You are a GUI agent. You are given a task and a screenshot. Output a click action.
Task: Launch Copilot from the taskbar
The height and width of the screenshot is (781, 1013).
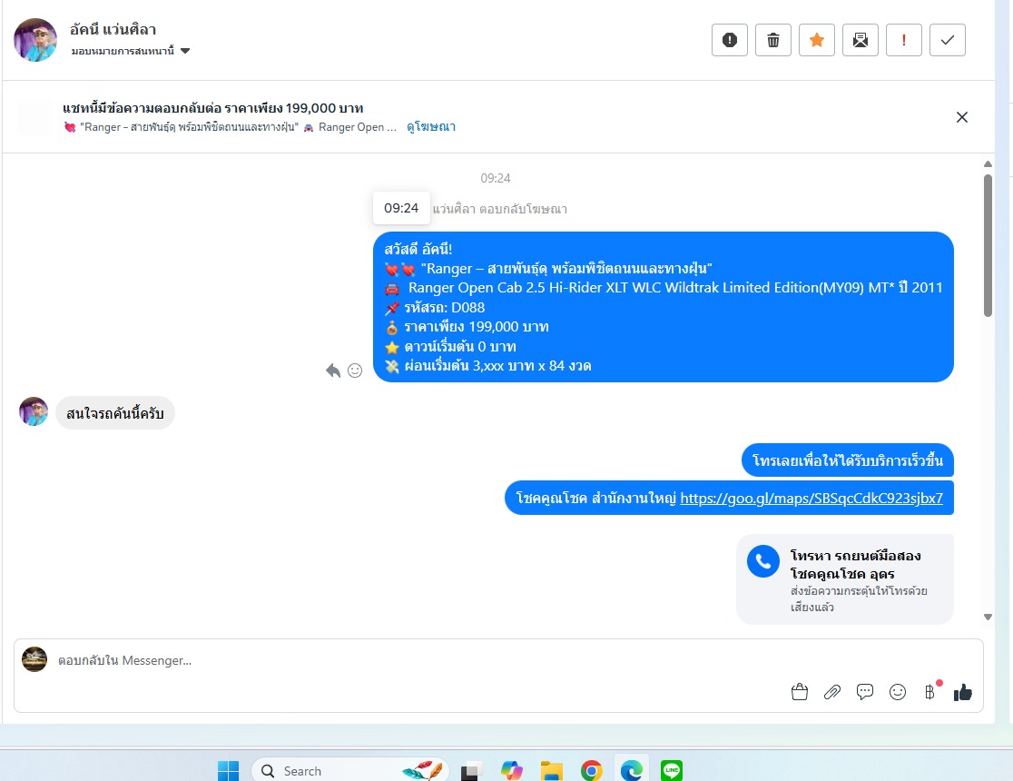pos(512,771)
